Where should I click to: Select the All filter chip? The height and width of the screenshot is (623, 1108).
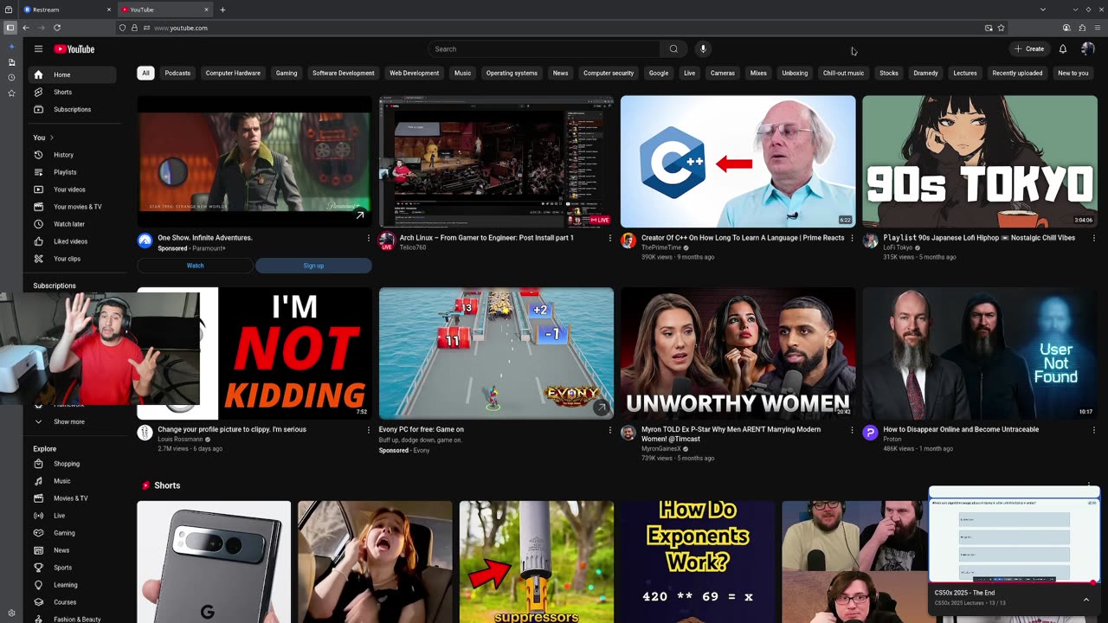pos(145,74)
